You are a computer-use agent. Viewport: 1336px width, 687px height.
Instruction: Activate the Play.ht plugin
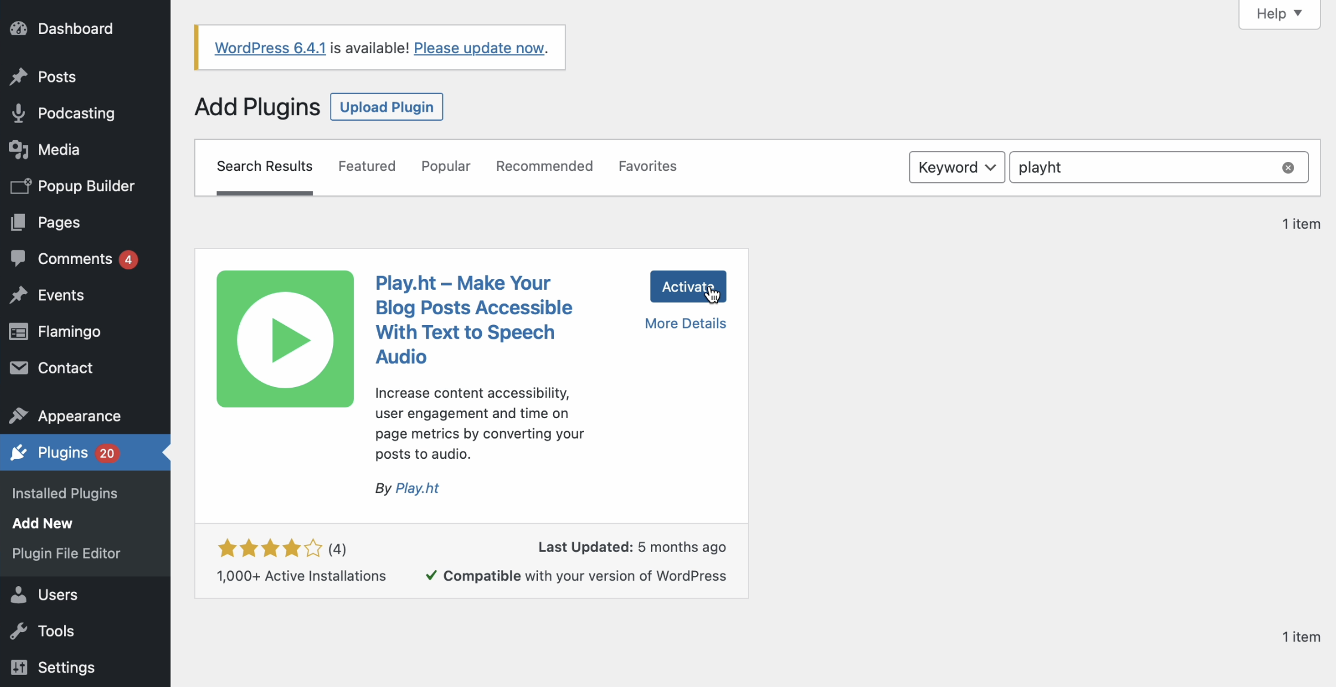tap(688, 287)
